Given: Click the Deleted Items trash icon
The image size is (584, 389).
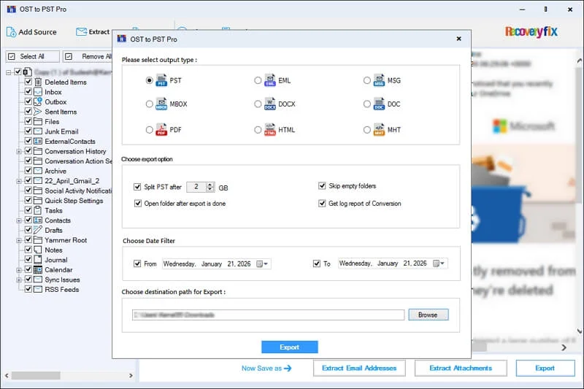Looking at the screenshot, I should 38,82.
